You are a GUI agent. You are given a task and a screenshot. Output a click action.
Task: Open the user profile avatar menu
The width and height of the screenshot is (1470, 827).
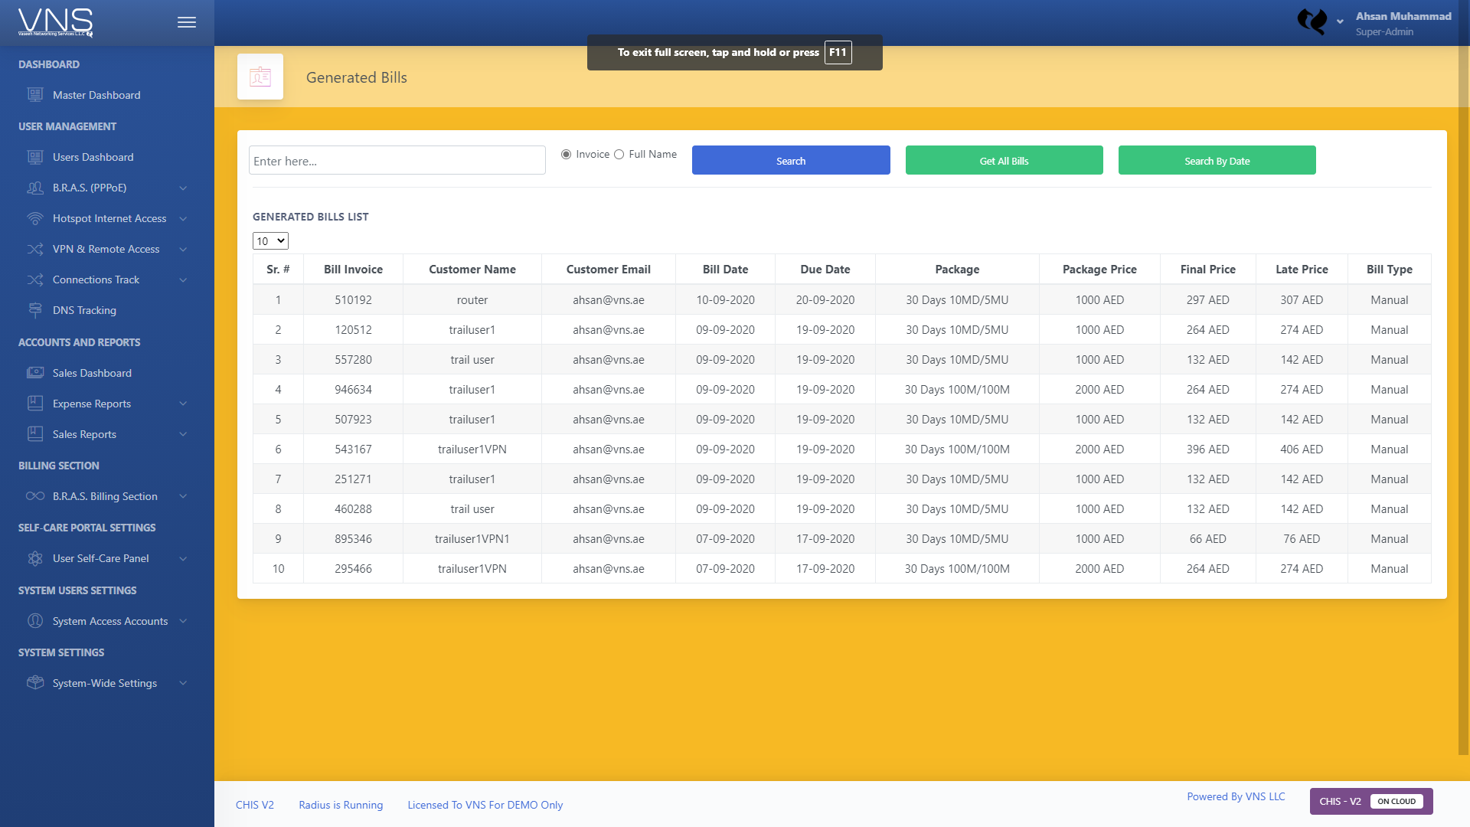click(x=1312, y=22)
